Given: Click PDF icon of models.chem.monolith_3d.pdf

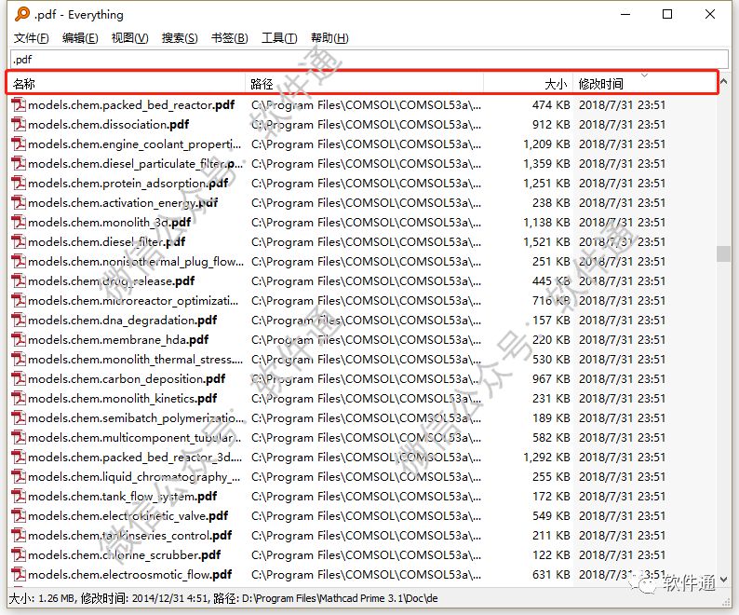Looking at the screenshot, I should pyautogui.click(x=19, y=222).
